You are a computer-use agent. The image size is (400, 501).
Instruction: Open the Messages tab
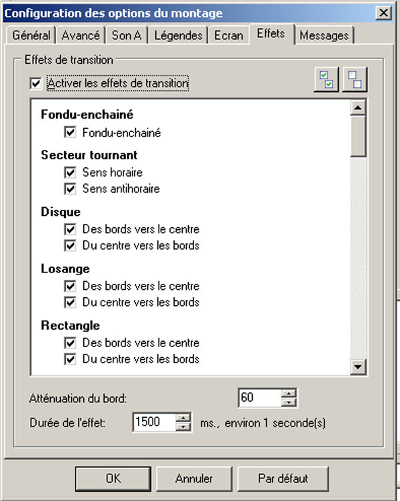click(324, 35)
